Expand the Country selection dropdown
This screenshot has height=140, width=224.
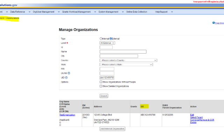[128, 60]
